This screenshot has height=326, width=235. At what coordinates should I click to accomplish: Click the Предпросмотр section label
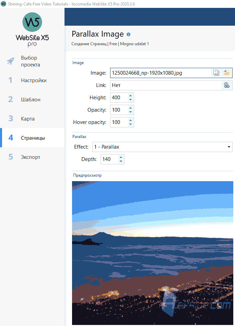(87, 175)
